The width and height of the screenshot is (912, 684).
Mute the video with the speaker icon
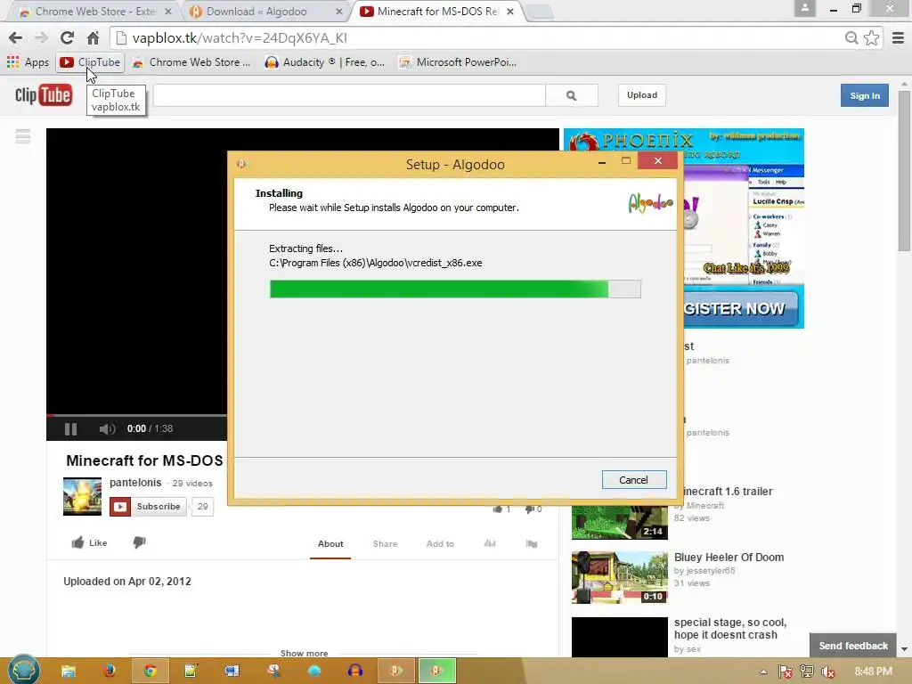(x=107, y=429)
